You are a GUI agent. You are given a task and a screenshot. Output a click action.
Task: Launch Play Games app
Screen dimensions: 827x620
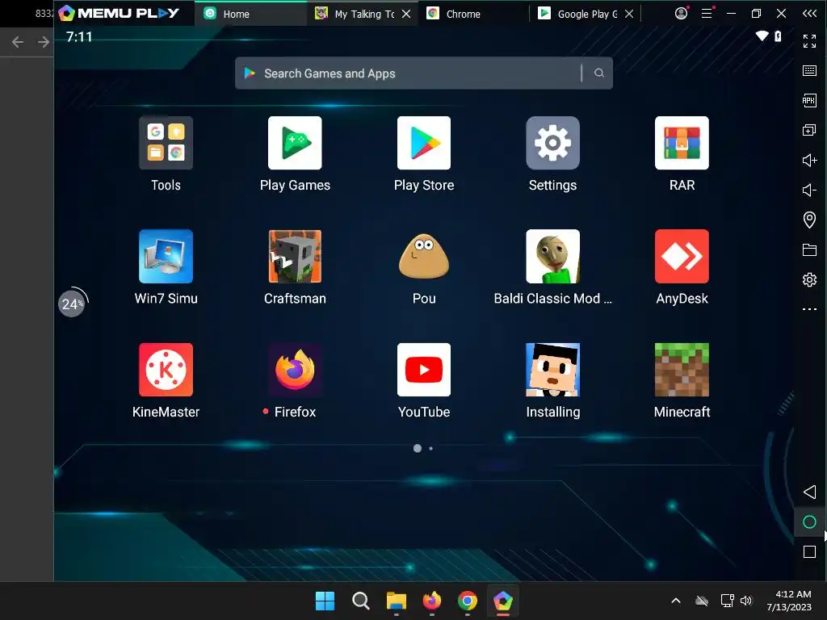click(295, 143)
